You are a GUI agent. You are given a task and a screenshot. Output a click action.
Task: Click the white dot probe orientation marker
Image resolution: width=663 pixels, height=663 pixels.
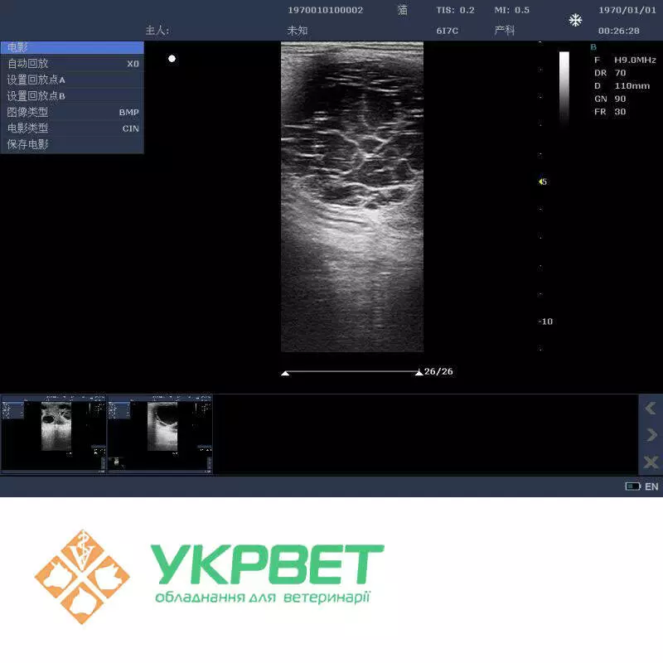click(x=172, y=59)
